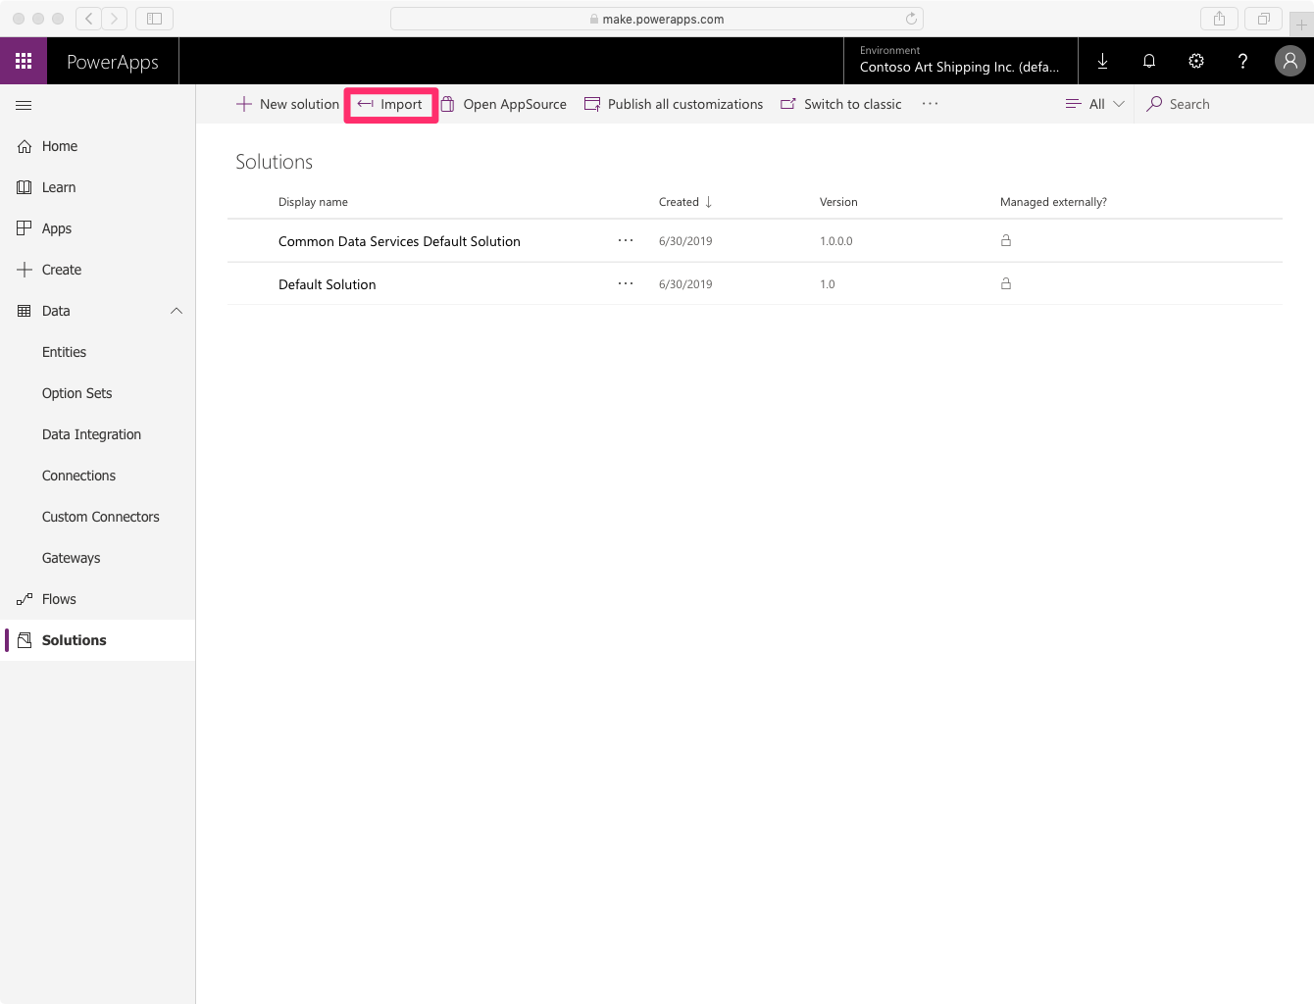1314x1004 pixels.
Task: Click New solution button
Action: coord(287,104)
